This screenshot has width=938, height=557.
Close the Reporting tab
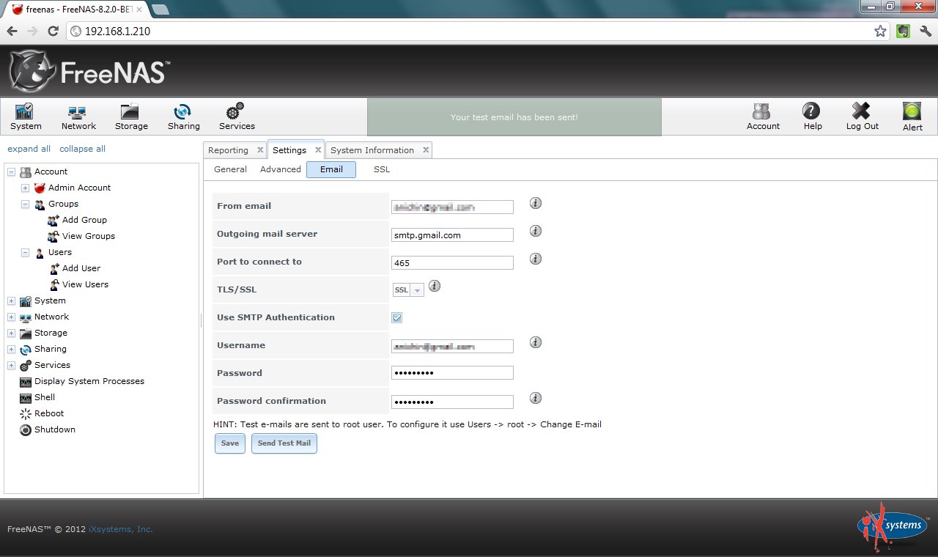pyautogui.click(x=260, y=150)
